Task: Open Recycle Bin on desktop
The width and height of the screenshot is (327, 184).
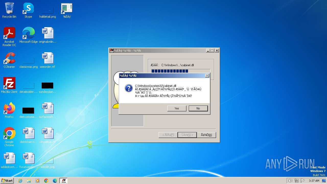Action: [x=9, y=10]
